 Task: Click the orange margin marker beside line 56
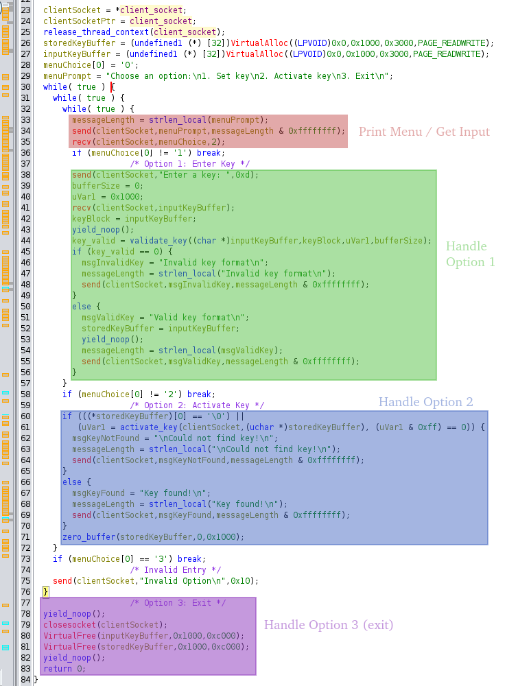(x=5, y=374)
